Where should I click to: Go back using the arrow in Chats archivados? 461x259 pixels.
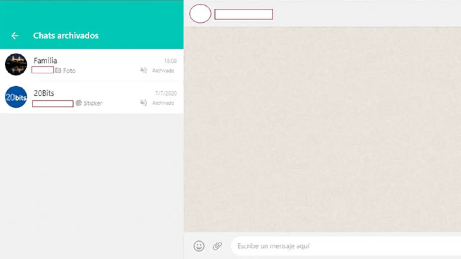tap(15, 36)
